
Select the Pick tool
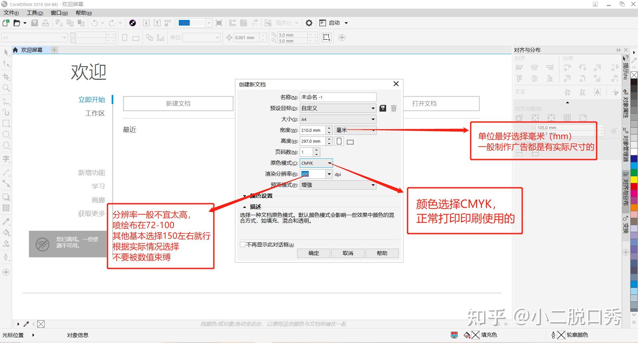coord(6,52)
